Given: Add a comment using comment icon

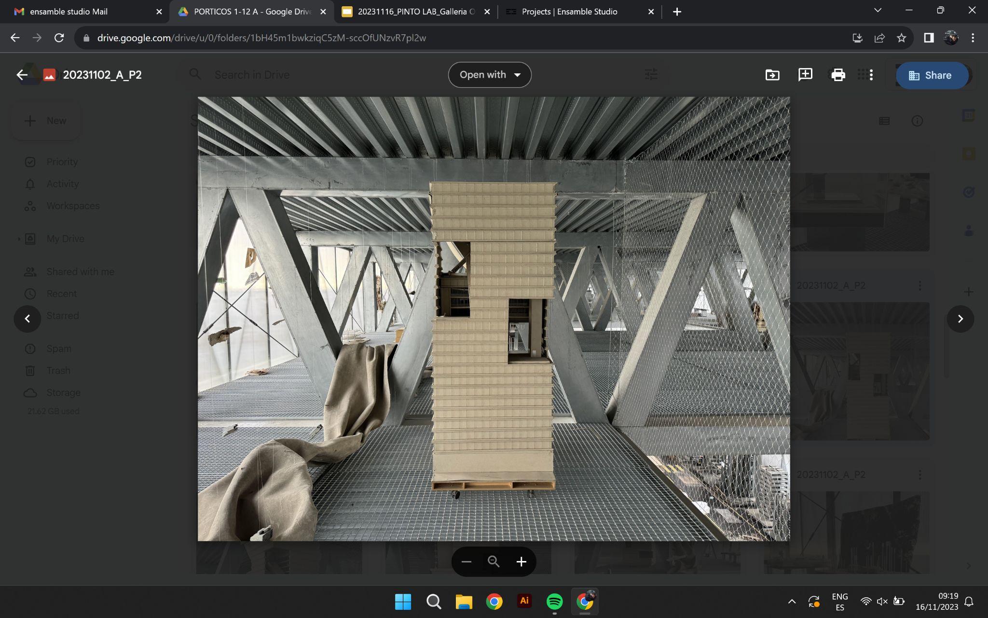Looking at the screenshot, I should (805, 75).
